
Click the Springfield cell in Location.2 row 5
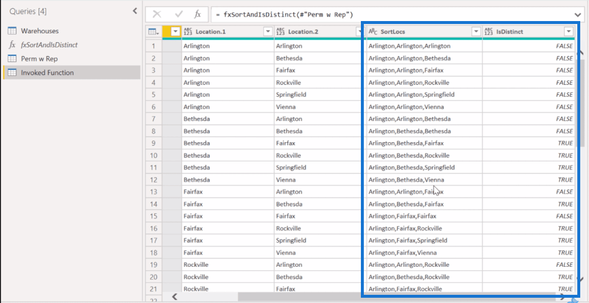(x=320, y=95)
